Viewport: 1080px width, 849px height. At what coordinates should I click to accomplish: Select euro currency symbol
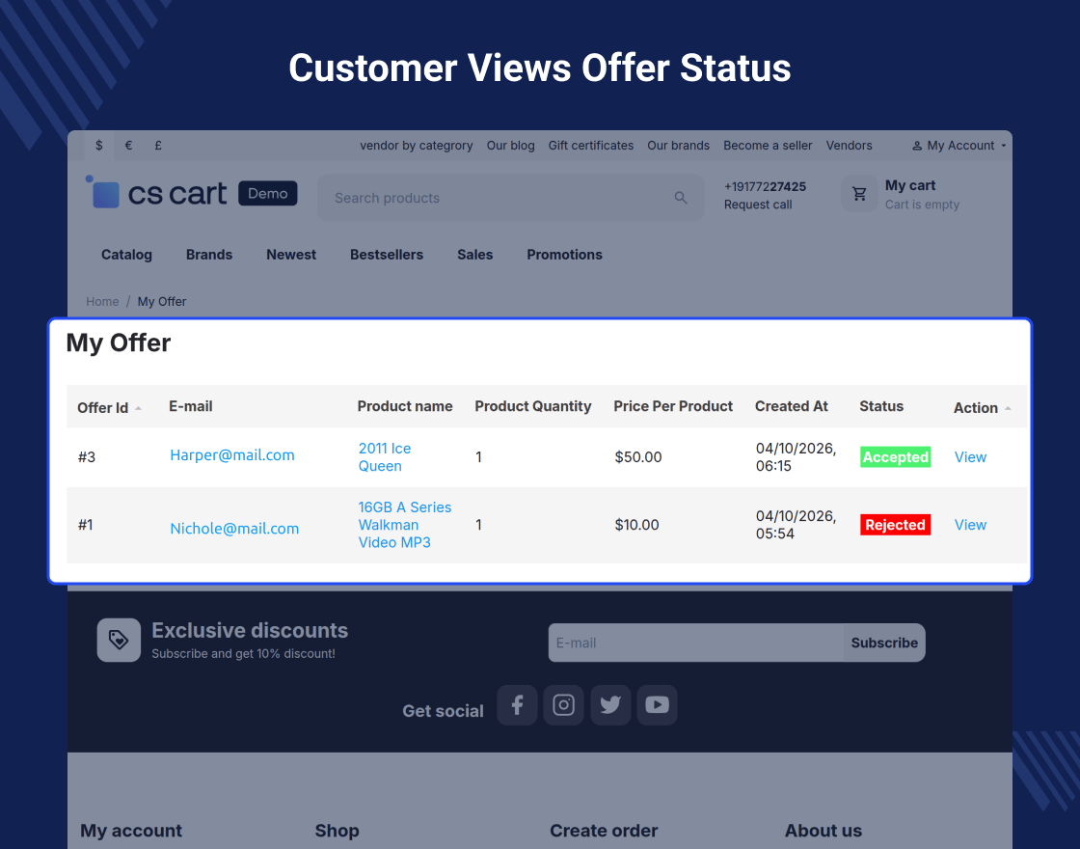(x=128, y=146)
